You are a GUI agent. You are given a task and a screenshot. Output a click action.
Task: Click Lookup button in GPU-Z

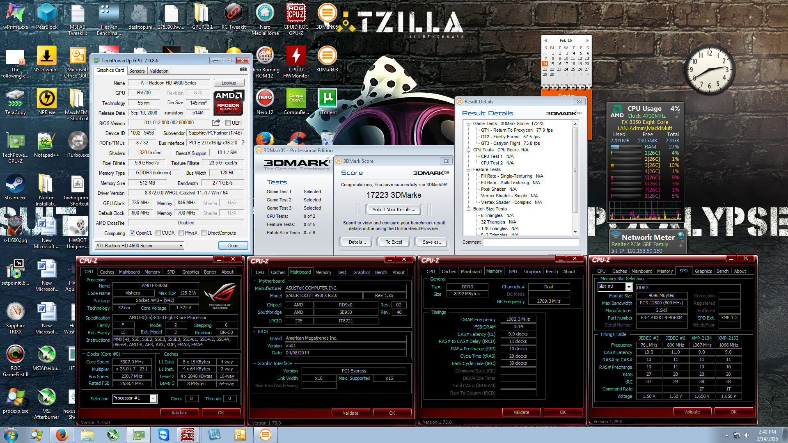(x=229, y=83)
